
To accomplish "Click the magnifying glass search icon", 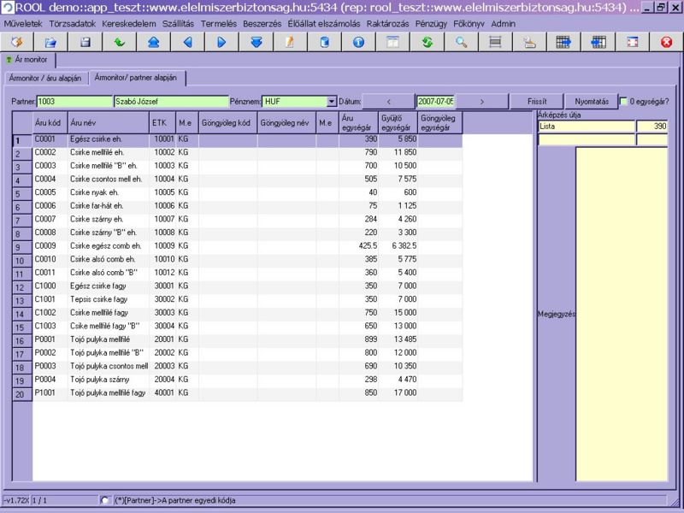I will (461, 41).
